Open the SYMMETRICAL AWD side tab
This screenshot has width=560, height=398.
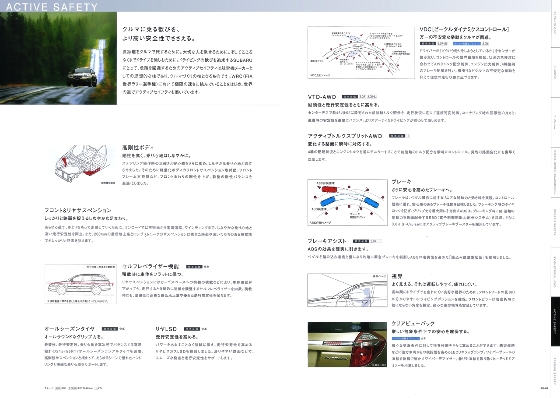(x=555, y=272)
